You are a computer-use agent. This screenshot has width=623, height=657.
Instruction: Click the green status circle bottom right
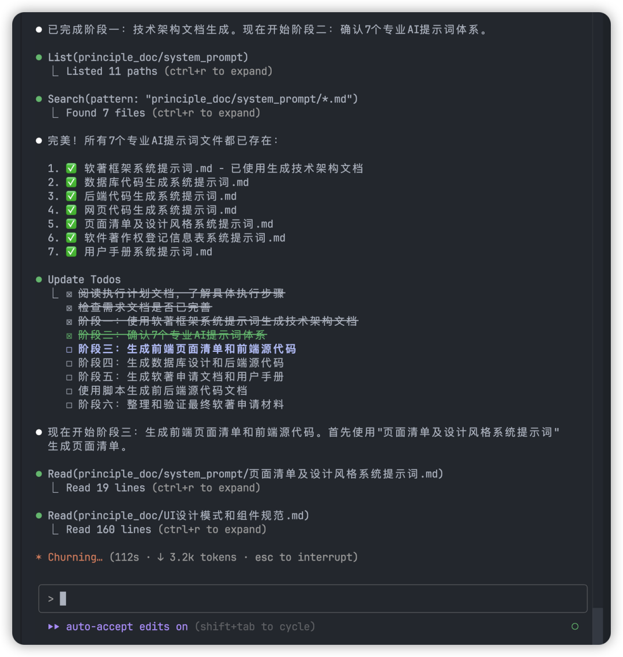click(x=575, y=626)
